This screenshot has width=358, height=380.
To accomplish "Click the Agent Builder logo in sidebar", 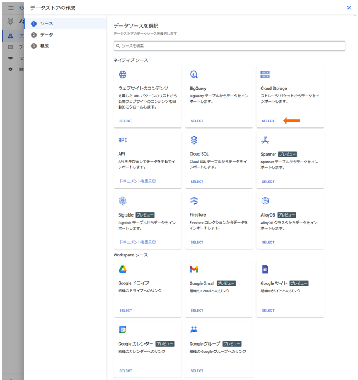I will click(11, 21).
